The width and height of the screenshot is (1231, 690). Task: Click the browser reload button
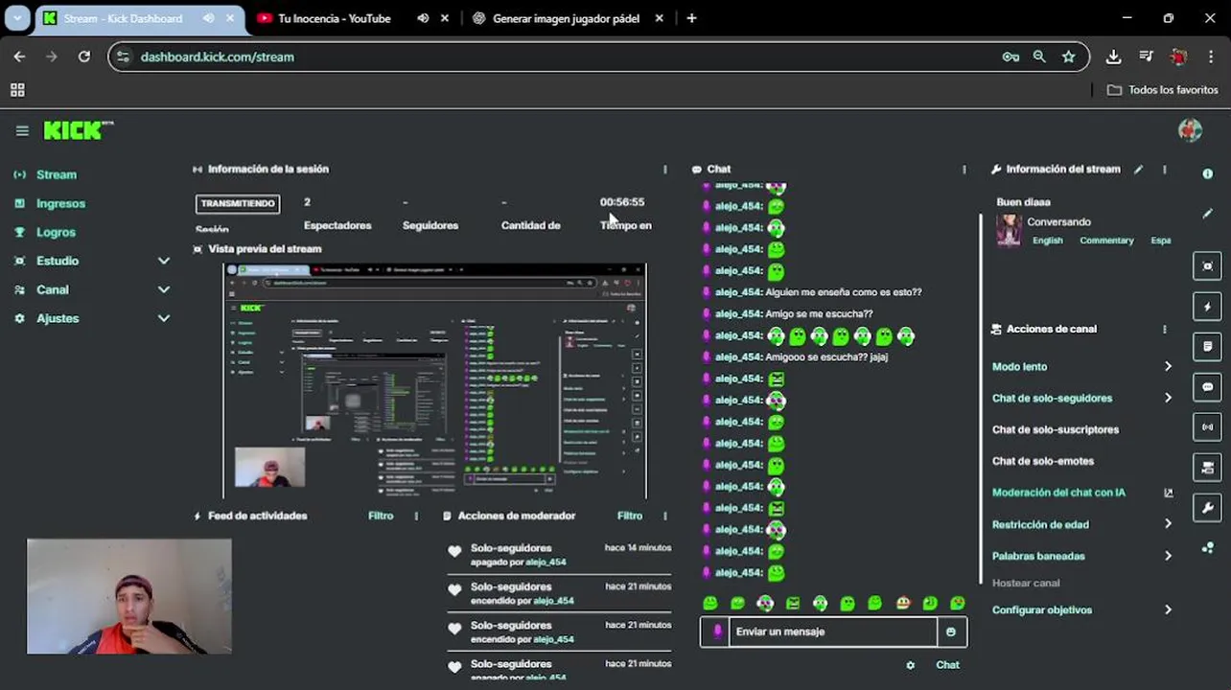(84, 57)
